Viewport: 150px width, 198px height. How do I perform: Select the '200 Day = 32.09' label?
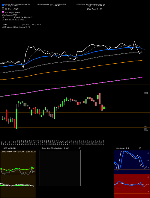click(x=12, y=13)
